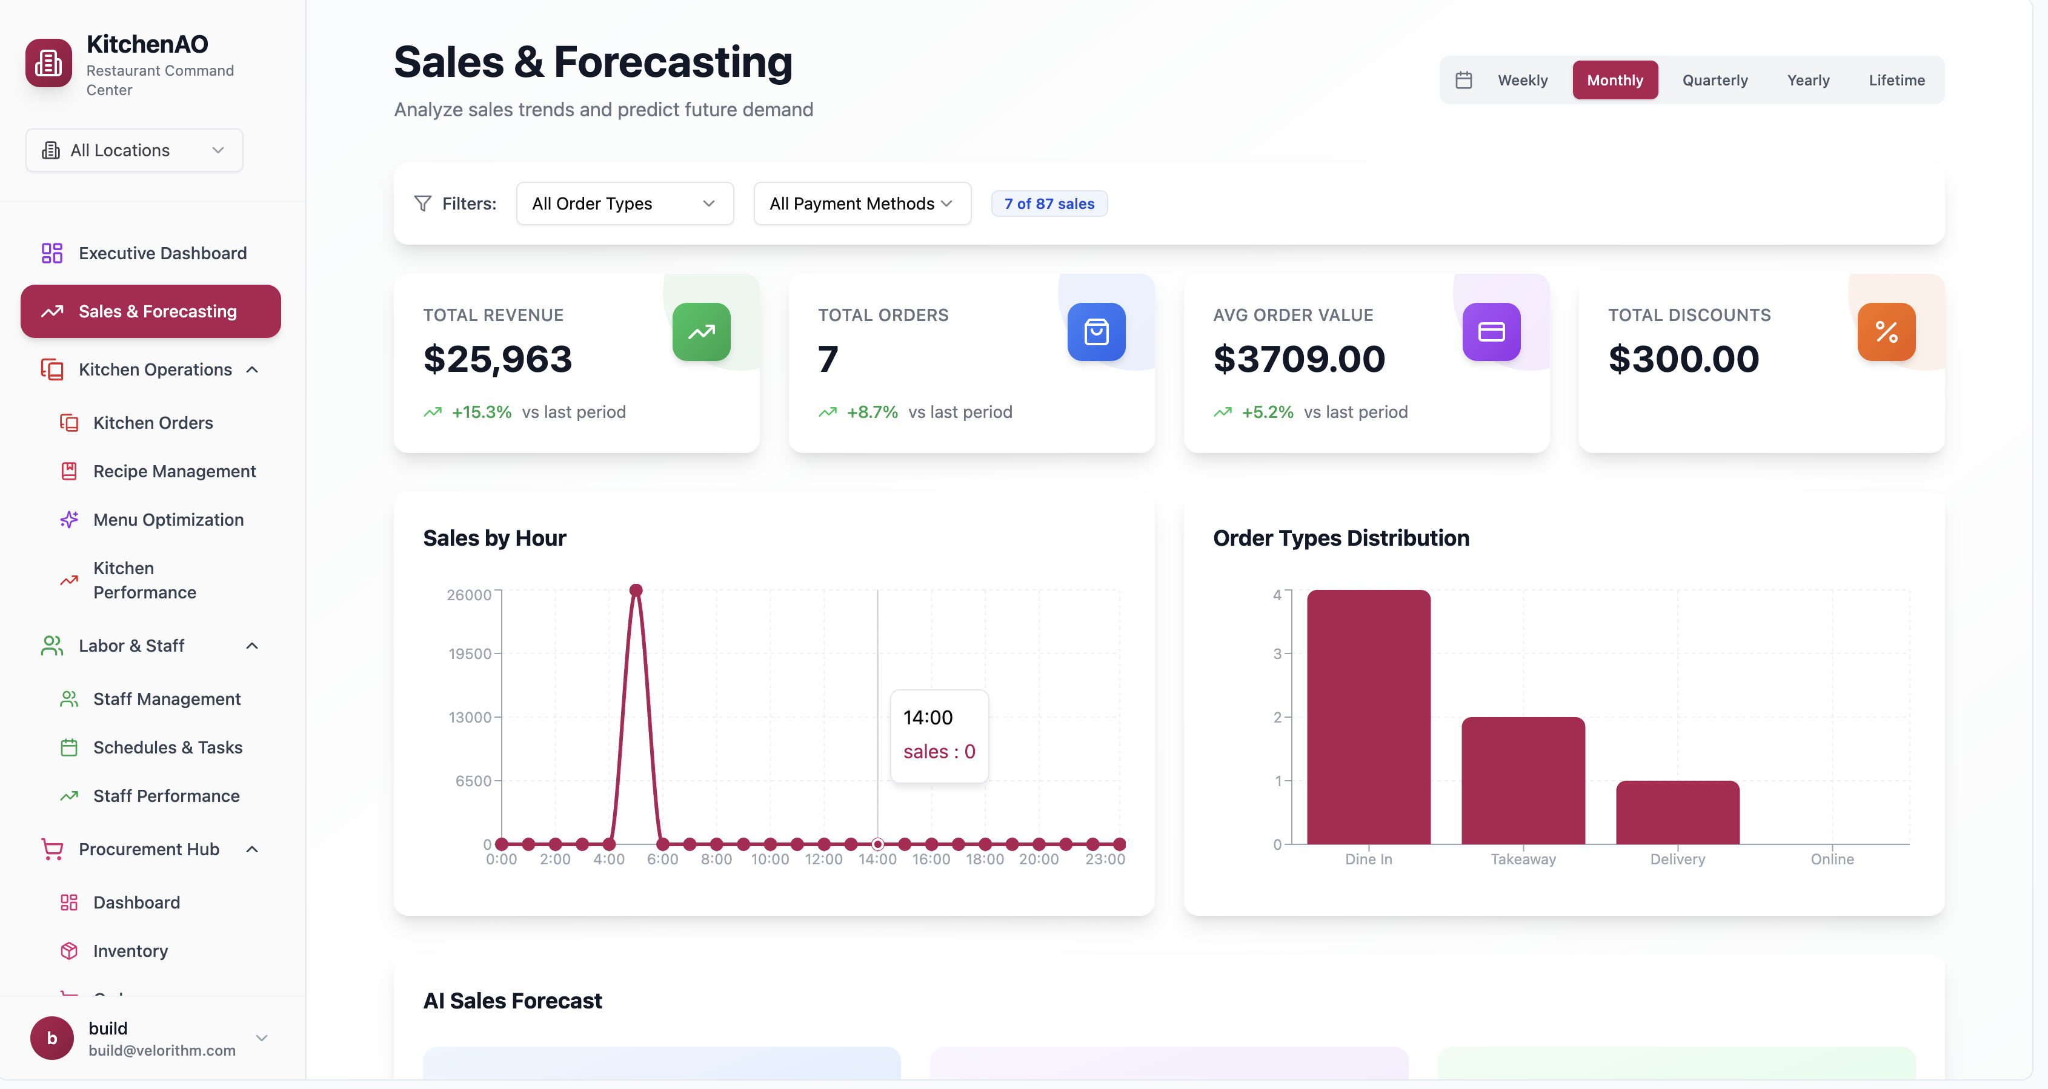Click the blue shopping bag orders icon
2048x1089 pixels.
click(1095, 331)
